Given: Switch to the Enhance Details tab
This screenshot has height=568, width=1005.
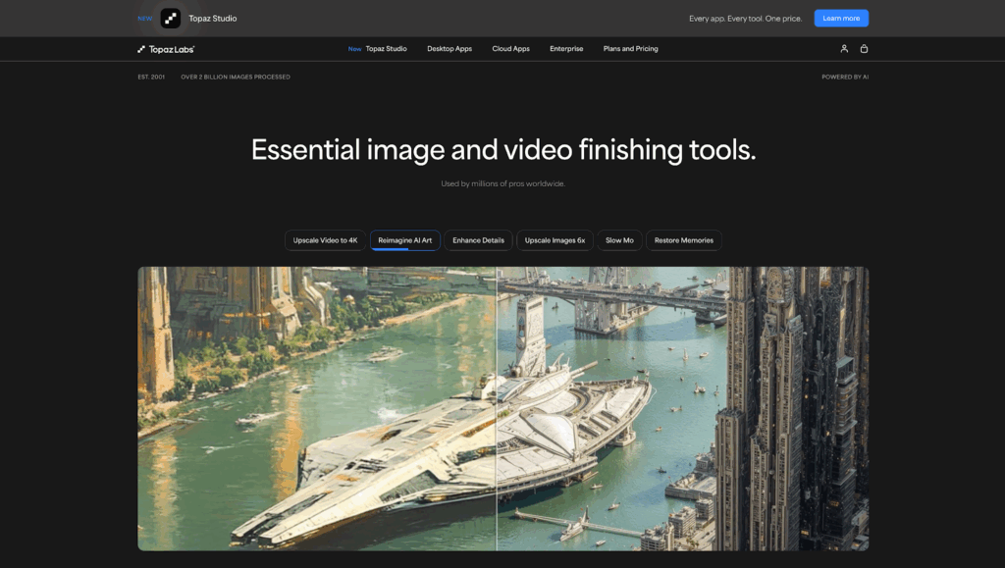Looking at the screenshot, I should [x=478, y=240].
